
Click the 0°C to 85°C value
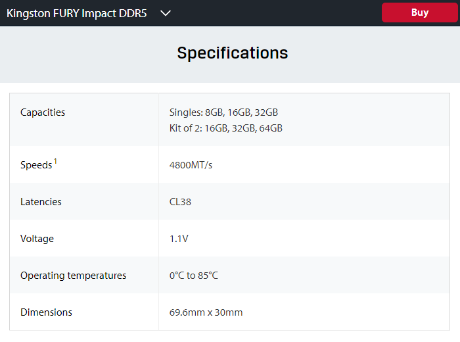(x=193, y=276)
